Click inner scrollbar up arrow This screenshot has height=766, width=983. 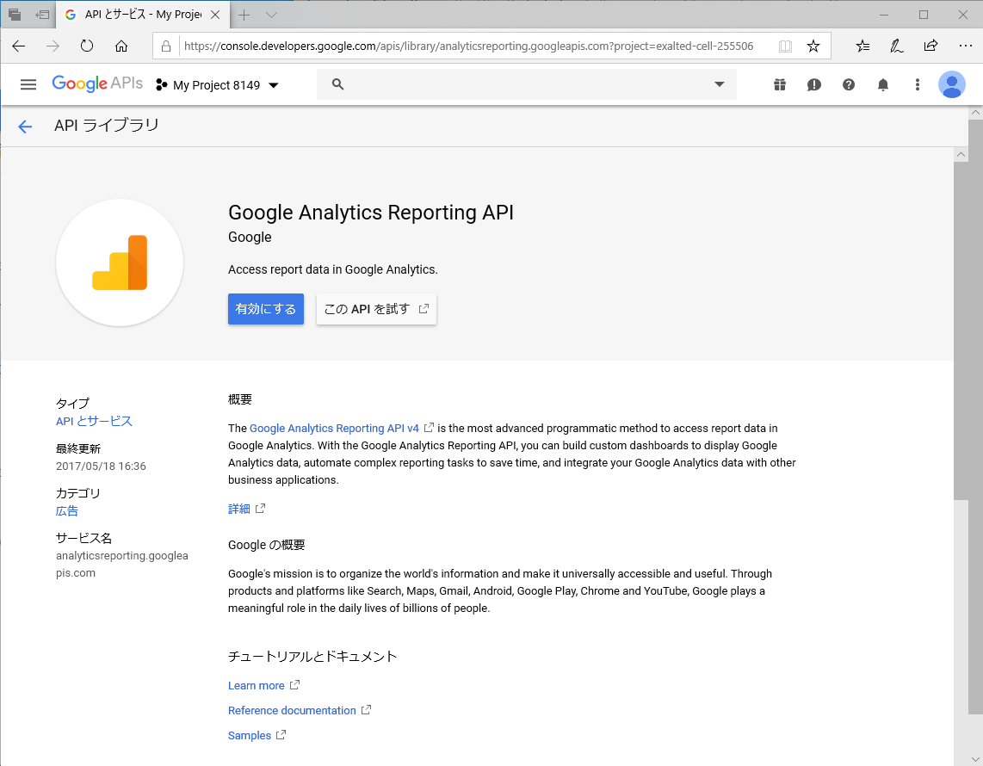tap(961, 155)
